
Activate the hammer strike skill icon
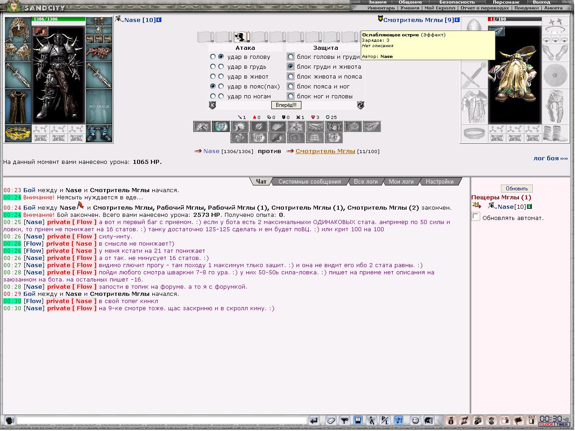(x=202, y=127)
